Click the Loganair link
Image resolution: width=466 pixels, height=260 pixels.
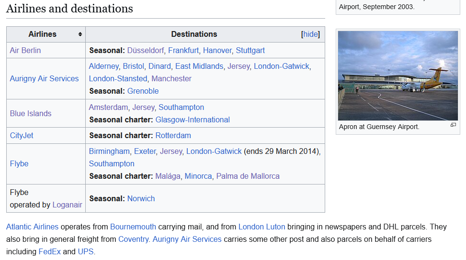(67, 205)
